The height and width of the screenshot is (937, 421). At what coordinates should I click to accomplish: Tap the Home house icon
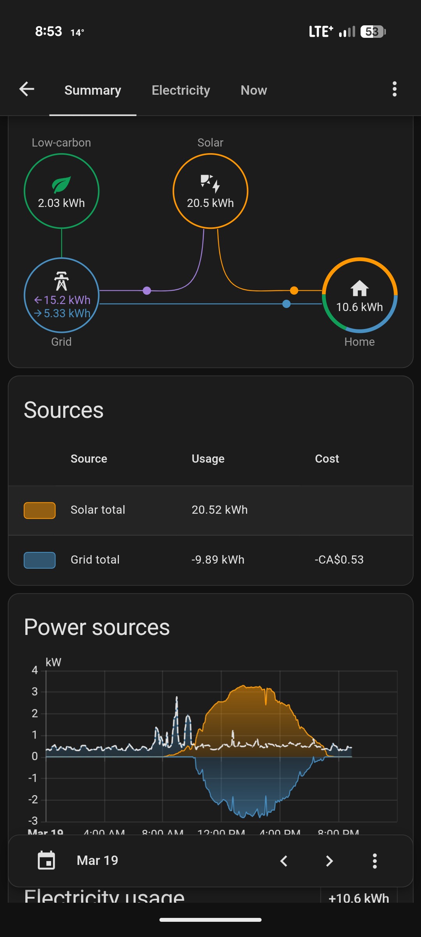pyautogui.click(x=359, y=289)
